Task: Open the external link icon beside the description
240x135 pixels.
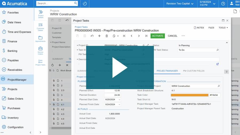Action: tap(218, 64)
